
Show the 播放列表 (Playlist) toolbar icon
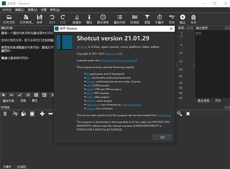point(120,19)
